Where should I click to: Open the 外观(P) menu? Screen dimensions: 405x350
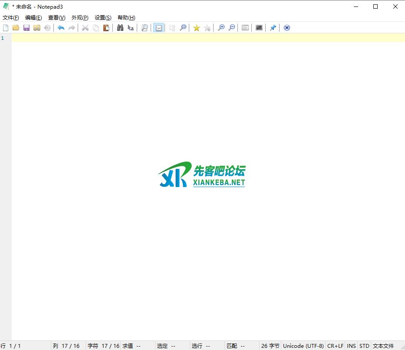(x=80, y=17)
